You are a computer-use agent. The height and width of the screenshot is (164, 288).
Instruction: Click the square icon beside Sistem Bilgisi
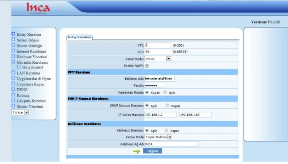13,39
